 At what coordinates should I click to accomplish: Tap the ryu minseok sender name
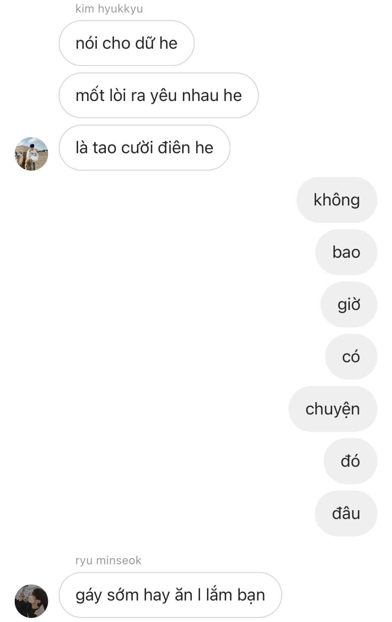109,561
